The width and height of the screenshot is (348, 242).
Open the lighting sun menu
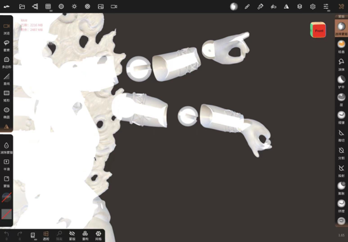coord(74,6)
